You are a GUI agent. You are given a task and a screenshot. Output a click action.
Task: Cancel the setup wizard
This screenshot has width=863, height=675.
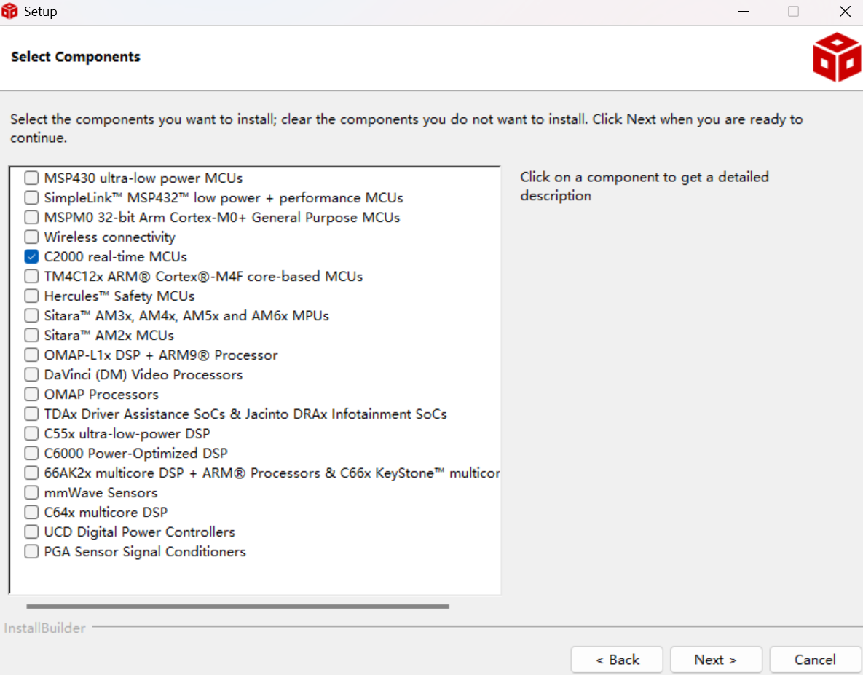tap(815, 659)
